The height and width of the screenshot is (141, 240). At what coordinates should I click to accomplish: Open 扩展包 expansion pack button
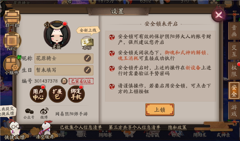(x=57, y=94)
